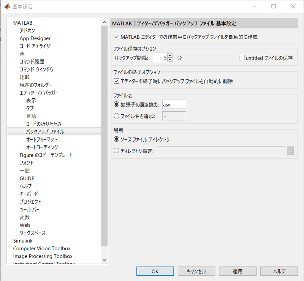This screenshot has height=281, width=304.
Task: Enable untitled ファイルの保存 checkbox
Action: [242, 58]
